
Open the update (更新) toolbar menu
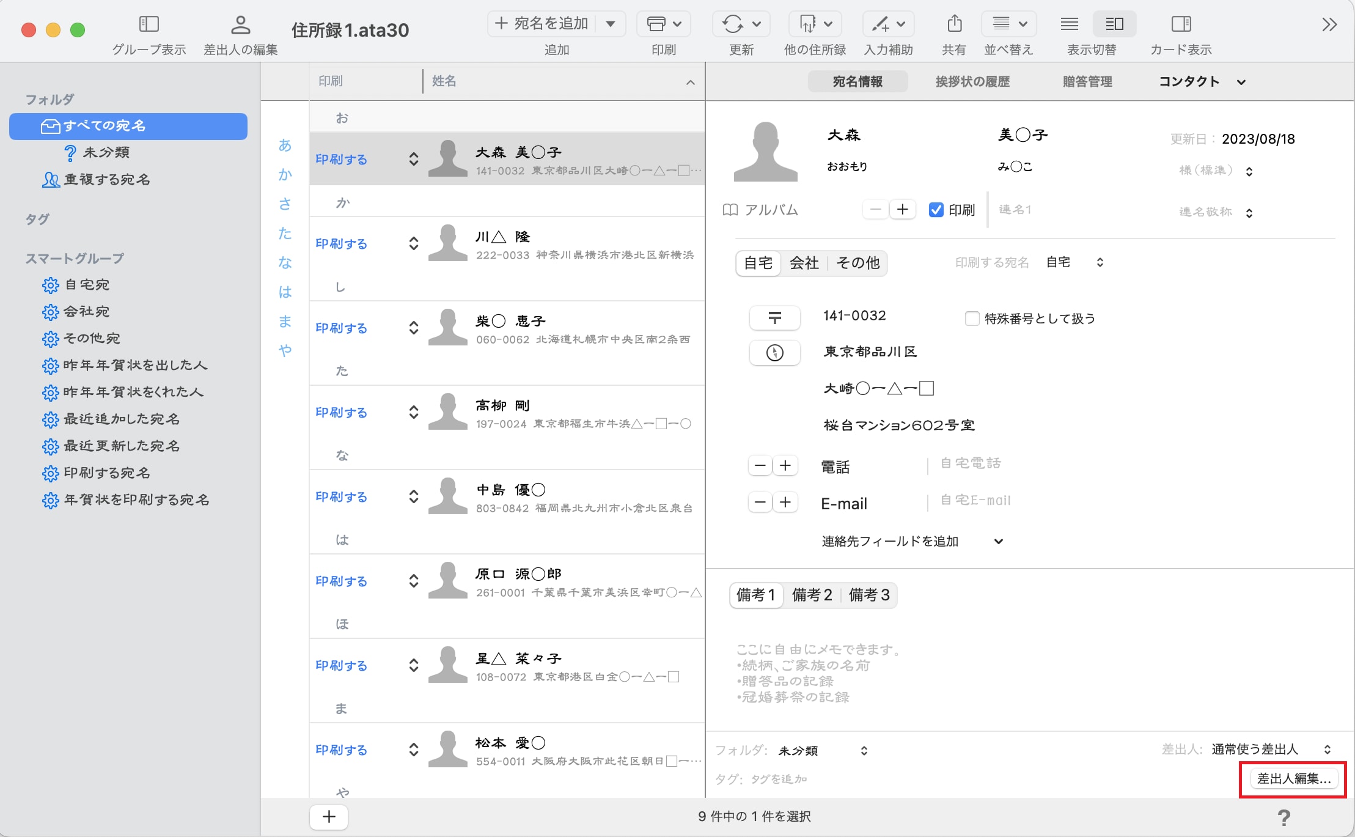[741, 24]
